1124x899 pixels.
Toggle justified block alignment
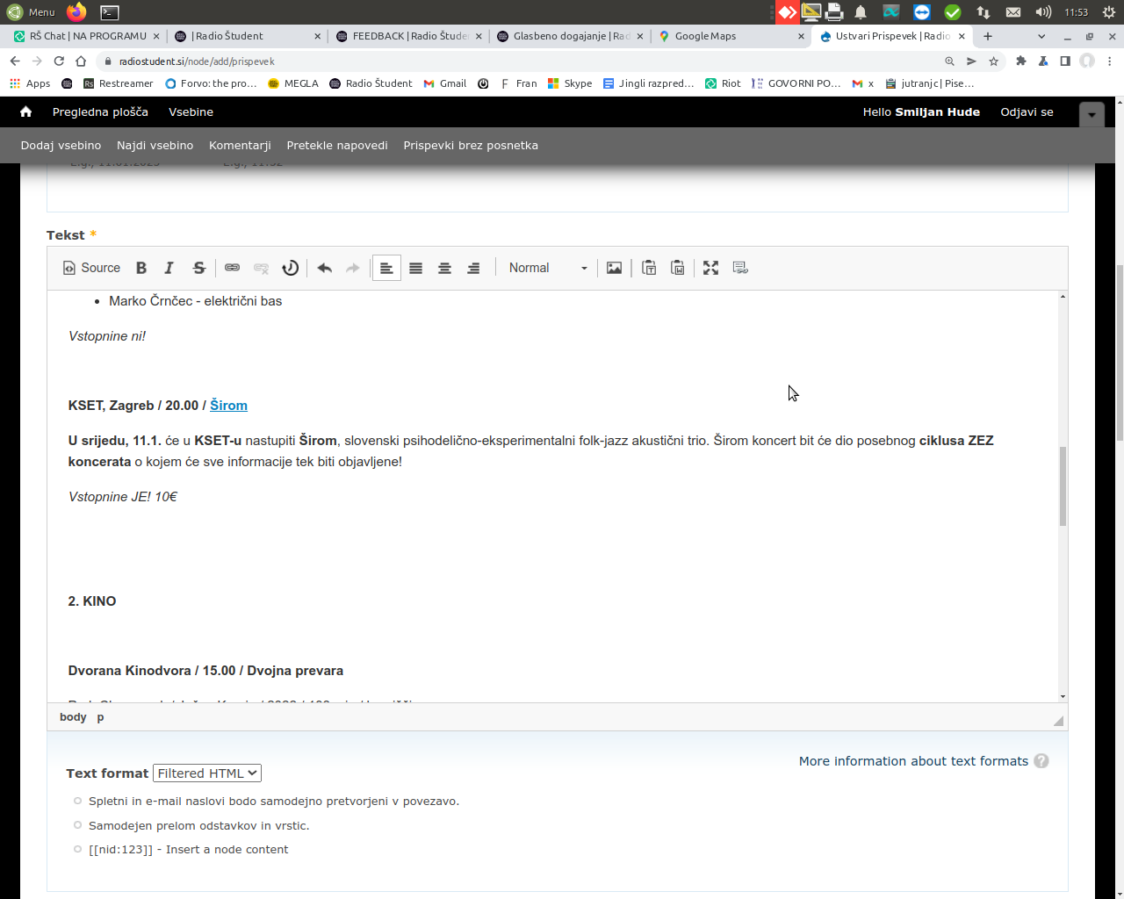(x=415, y=268)
